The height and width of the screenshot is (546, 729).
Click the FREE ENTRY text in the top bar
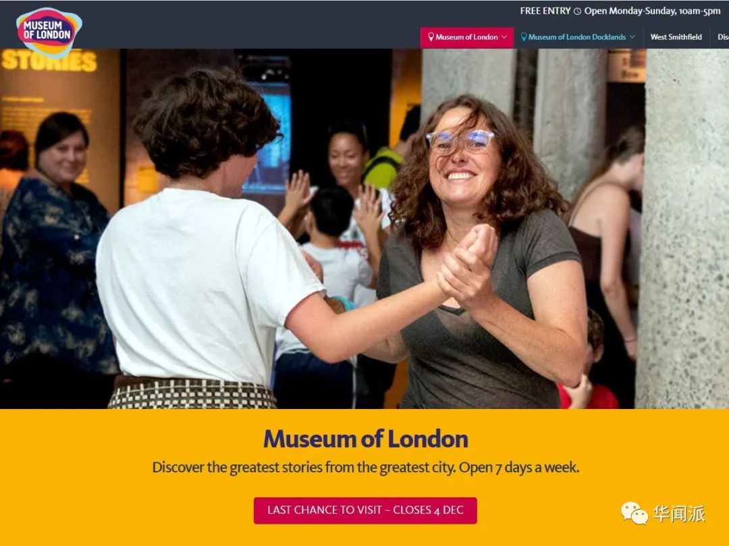[x=545, y=11]
